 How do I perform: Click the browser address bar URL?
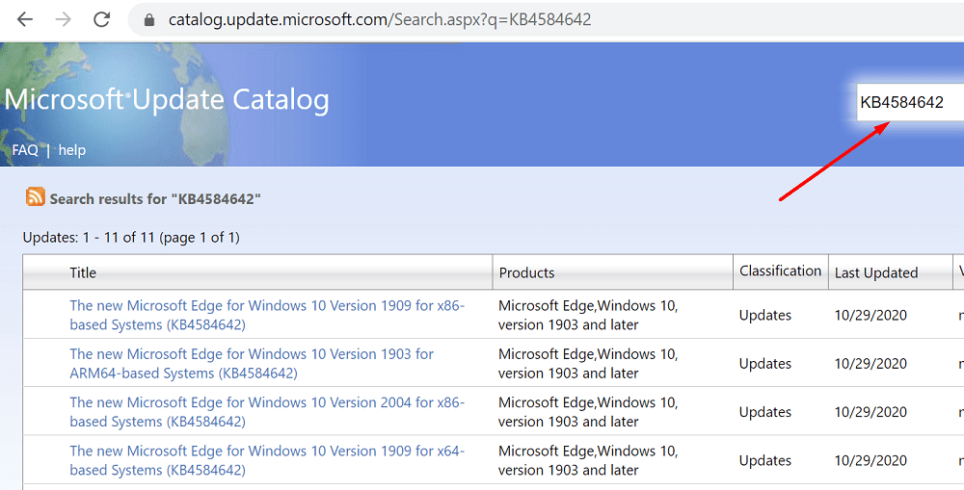380,19
